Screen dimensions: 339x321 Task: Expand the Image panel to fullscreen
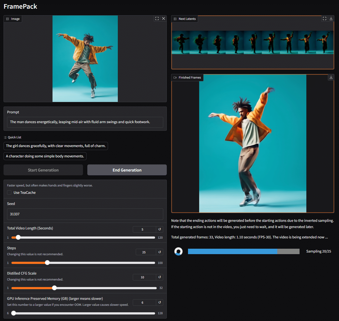click(x=157, y=18)
